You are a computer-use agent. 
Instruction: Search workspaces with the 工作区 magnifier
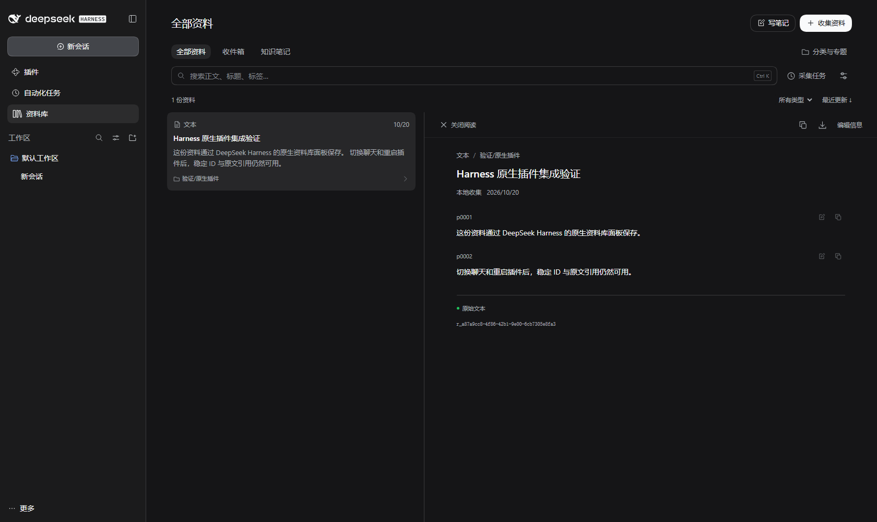point(99,138)
